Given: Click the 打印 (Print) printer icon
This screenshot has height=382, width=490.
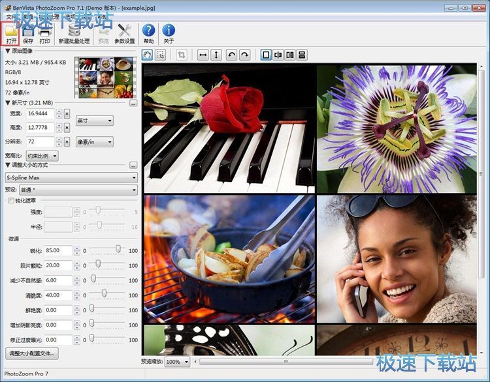Looking at the screenshot, I should coord(44,33).
